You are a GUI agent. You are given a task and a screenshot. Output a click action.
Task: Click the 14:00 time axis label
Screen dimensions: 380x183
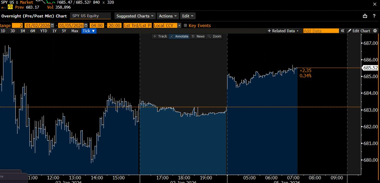(97, 178)
